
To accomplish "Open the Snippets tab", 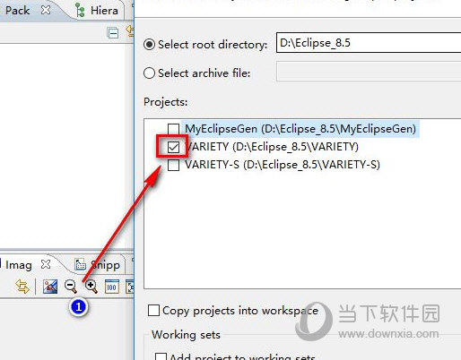I will (105, 265).
